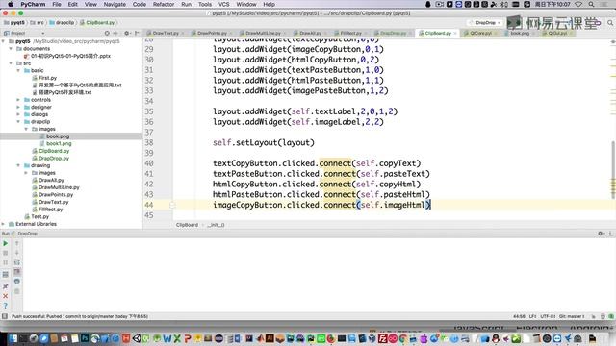Hide the Run panel with download-arrow icon
The image size is (616, 346).
point(610,234)
